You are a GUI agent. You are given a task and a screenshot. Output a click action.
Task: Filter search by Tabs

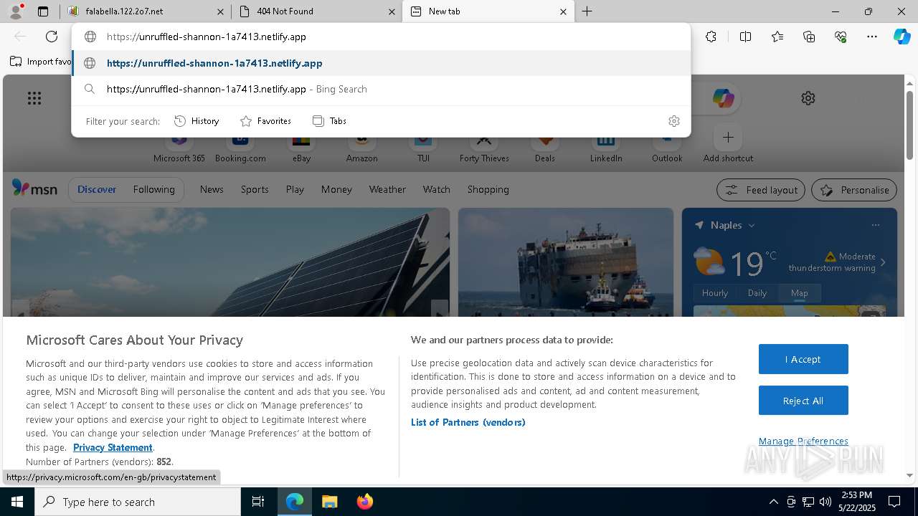pyautogui.click(x=329, y=121)
